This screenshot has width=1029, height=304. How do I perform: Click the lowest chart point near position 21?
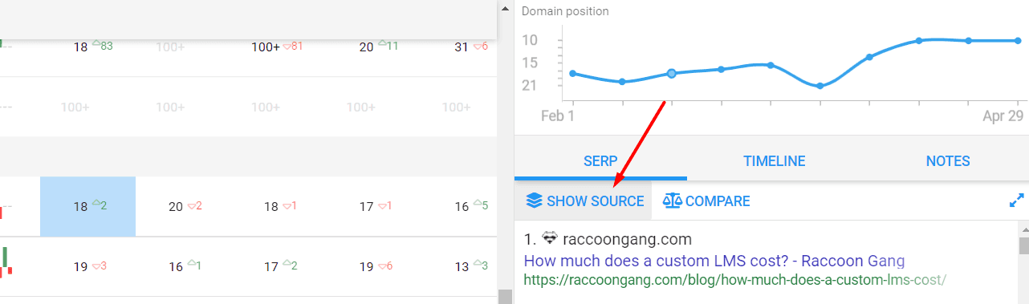coord(820,85)
